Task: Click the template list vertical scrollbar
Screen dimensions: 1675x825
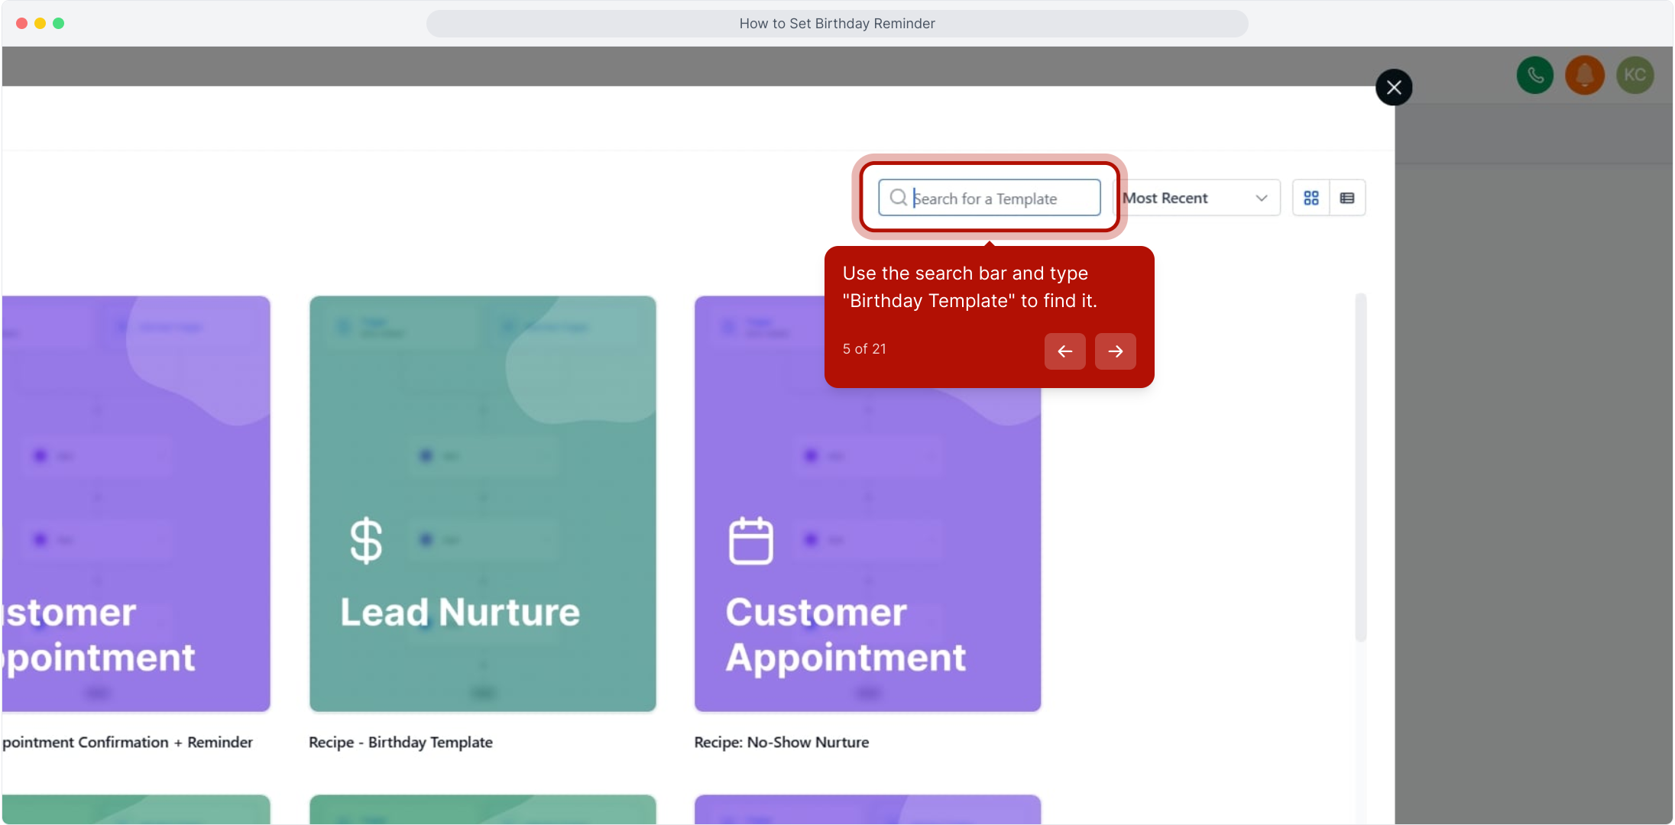Action: click(1360, 466)
